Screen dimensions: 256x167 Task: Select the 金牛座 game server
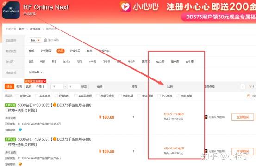click(x=189, y=62)
